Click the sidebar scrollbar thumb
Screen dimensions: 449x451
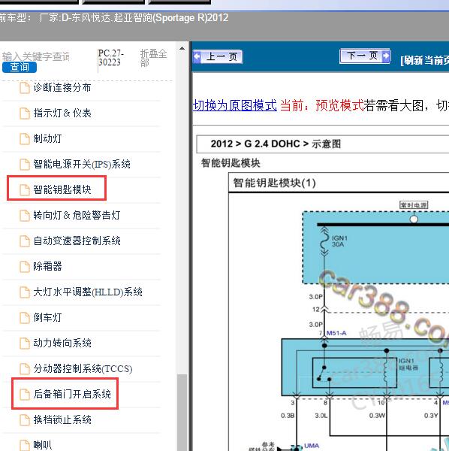point(182,413)
